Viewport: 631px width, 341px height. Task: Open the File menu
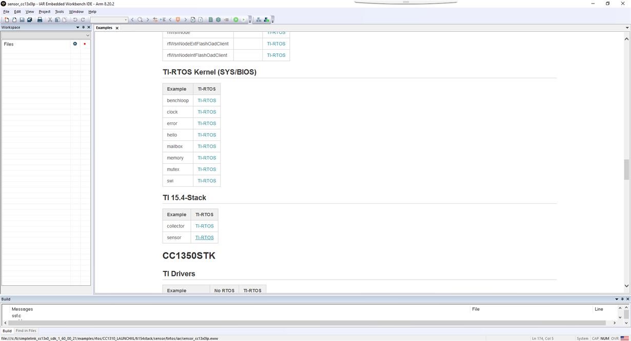[6, 11]
